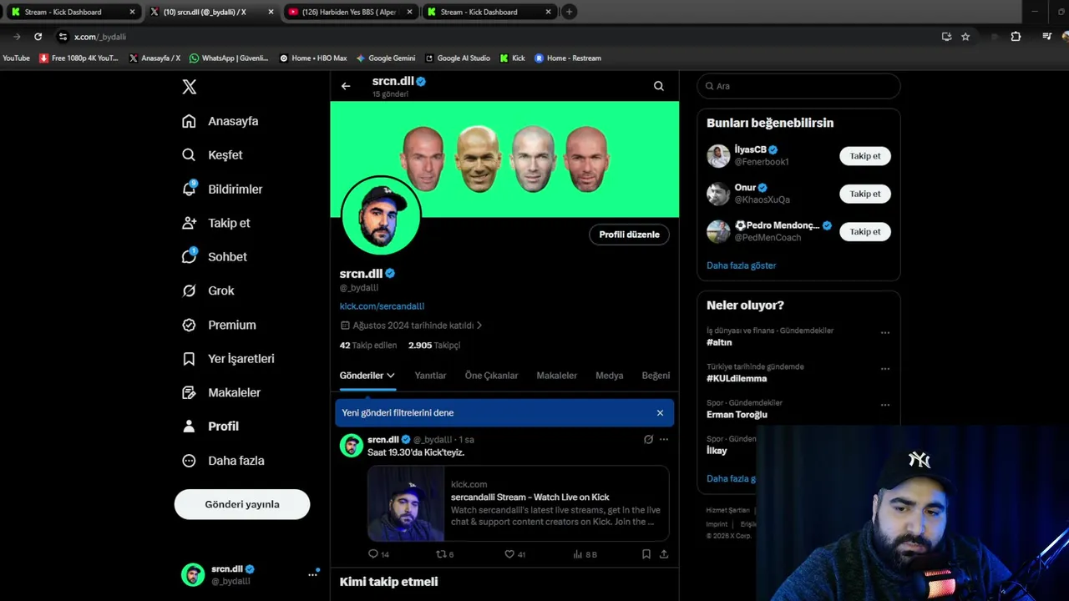The width and height of the screenshot is (1069, 601).
Task: Open Erman Toroğlu trending topic
Action: coord(737,415)
